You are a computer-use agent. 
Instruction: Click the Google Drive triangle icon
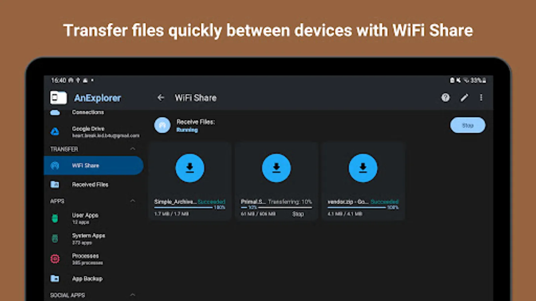point(55,132)
